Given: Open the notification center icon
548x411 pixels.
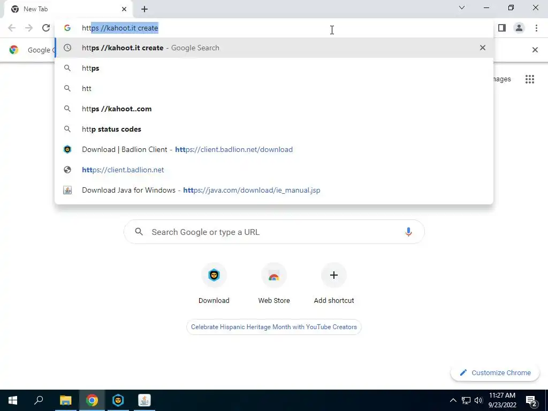Looking at the screenshot, I should tap(531, 400).
